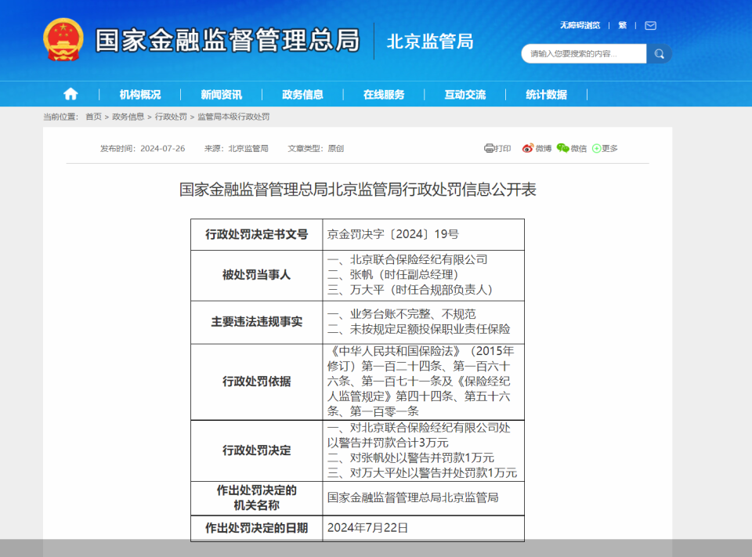Click the 作出处罚决定的日期 header cell
Viewport: 752px width, 557px height.
point(257,528)
